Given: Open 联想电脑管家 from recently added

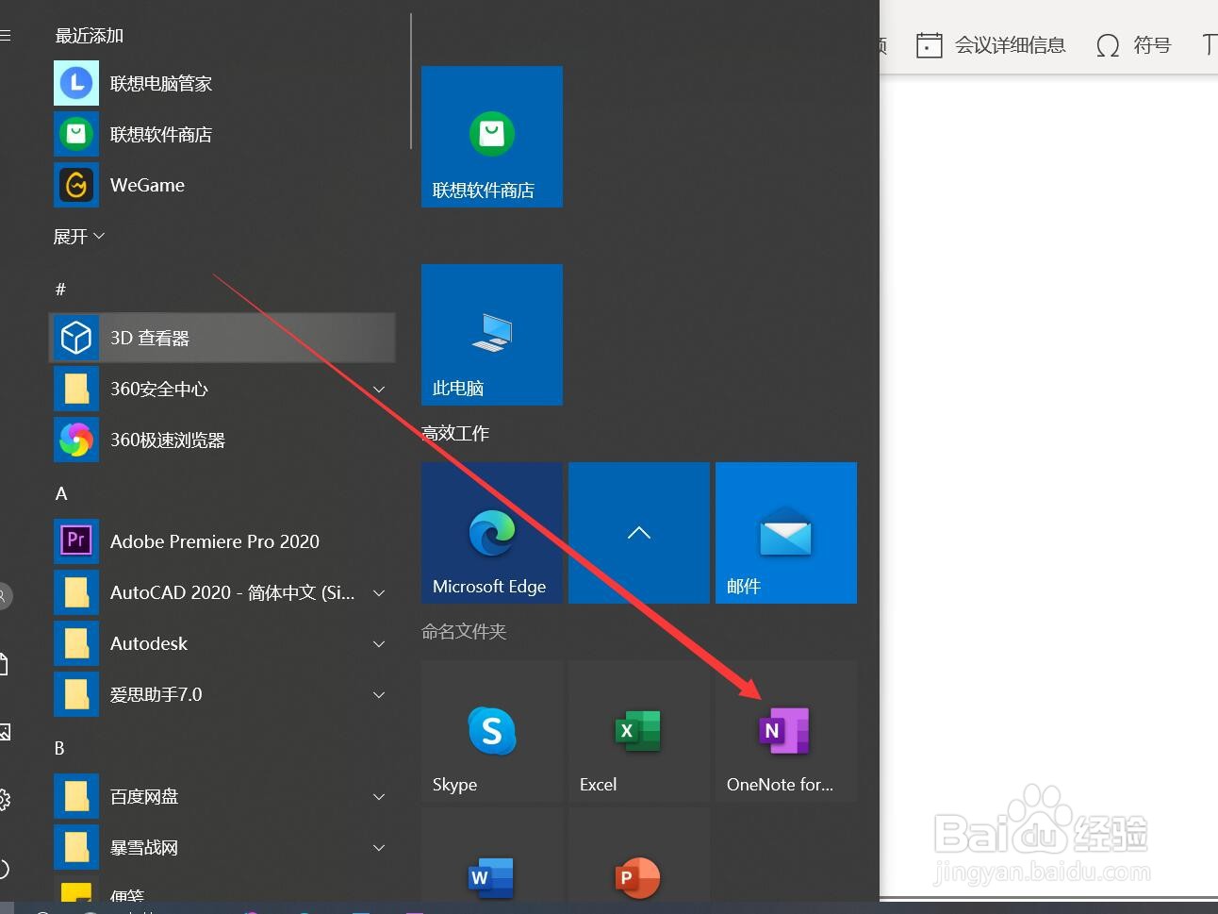Looking at the screenshot, I should pyautogui.click(x=222, y=83).
